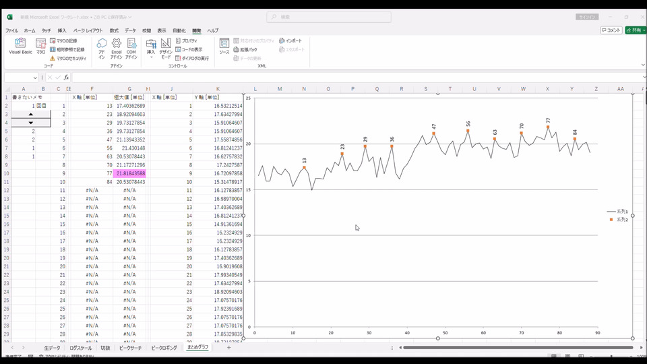The width and height of the screenshot is (647, 364).
Task: Open the ピークサーチ sheet tab
Action: 130,348
